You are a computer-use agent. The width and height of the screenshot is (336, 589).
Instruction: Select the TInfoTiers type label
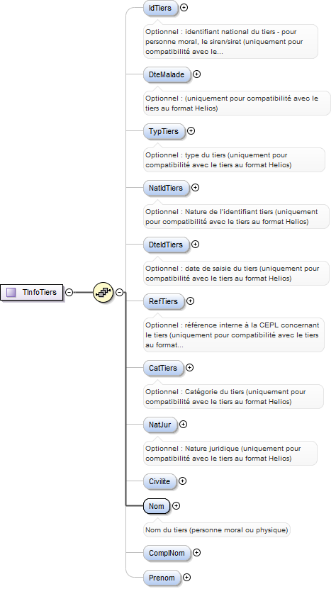click(x=40, y=292)
